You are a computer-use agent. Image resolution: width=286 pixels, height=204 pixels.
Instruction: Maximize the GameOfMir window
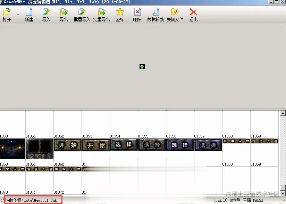click(277, 2)
